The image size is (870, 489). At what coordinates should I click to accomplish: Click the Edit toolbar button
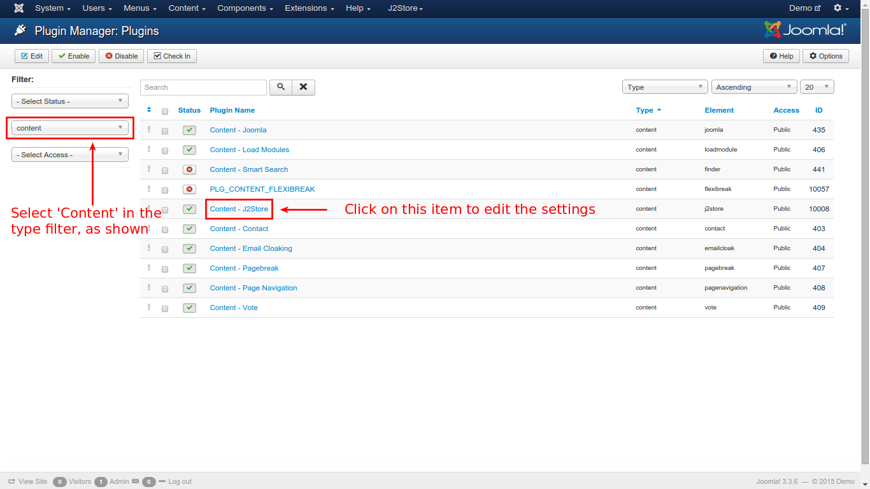coord(32,56)
